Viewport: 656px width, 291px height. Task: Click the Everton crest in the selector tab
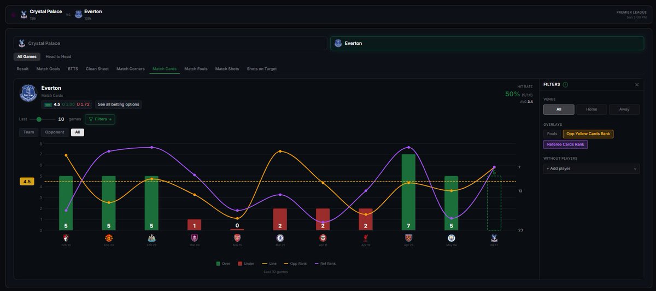tap(338, 43)
